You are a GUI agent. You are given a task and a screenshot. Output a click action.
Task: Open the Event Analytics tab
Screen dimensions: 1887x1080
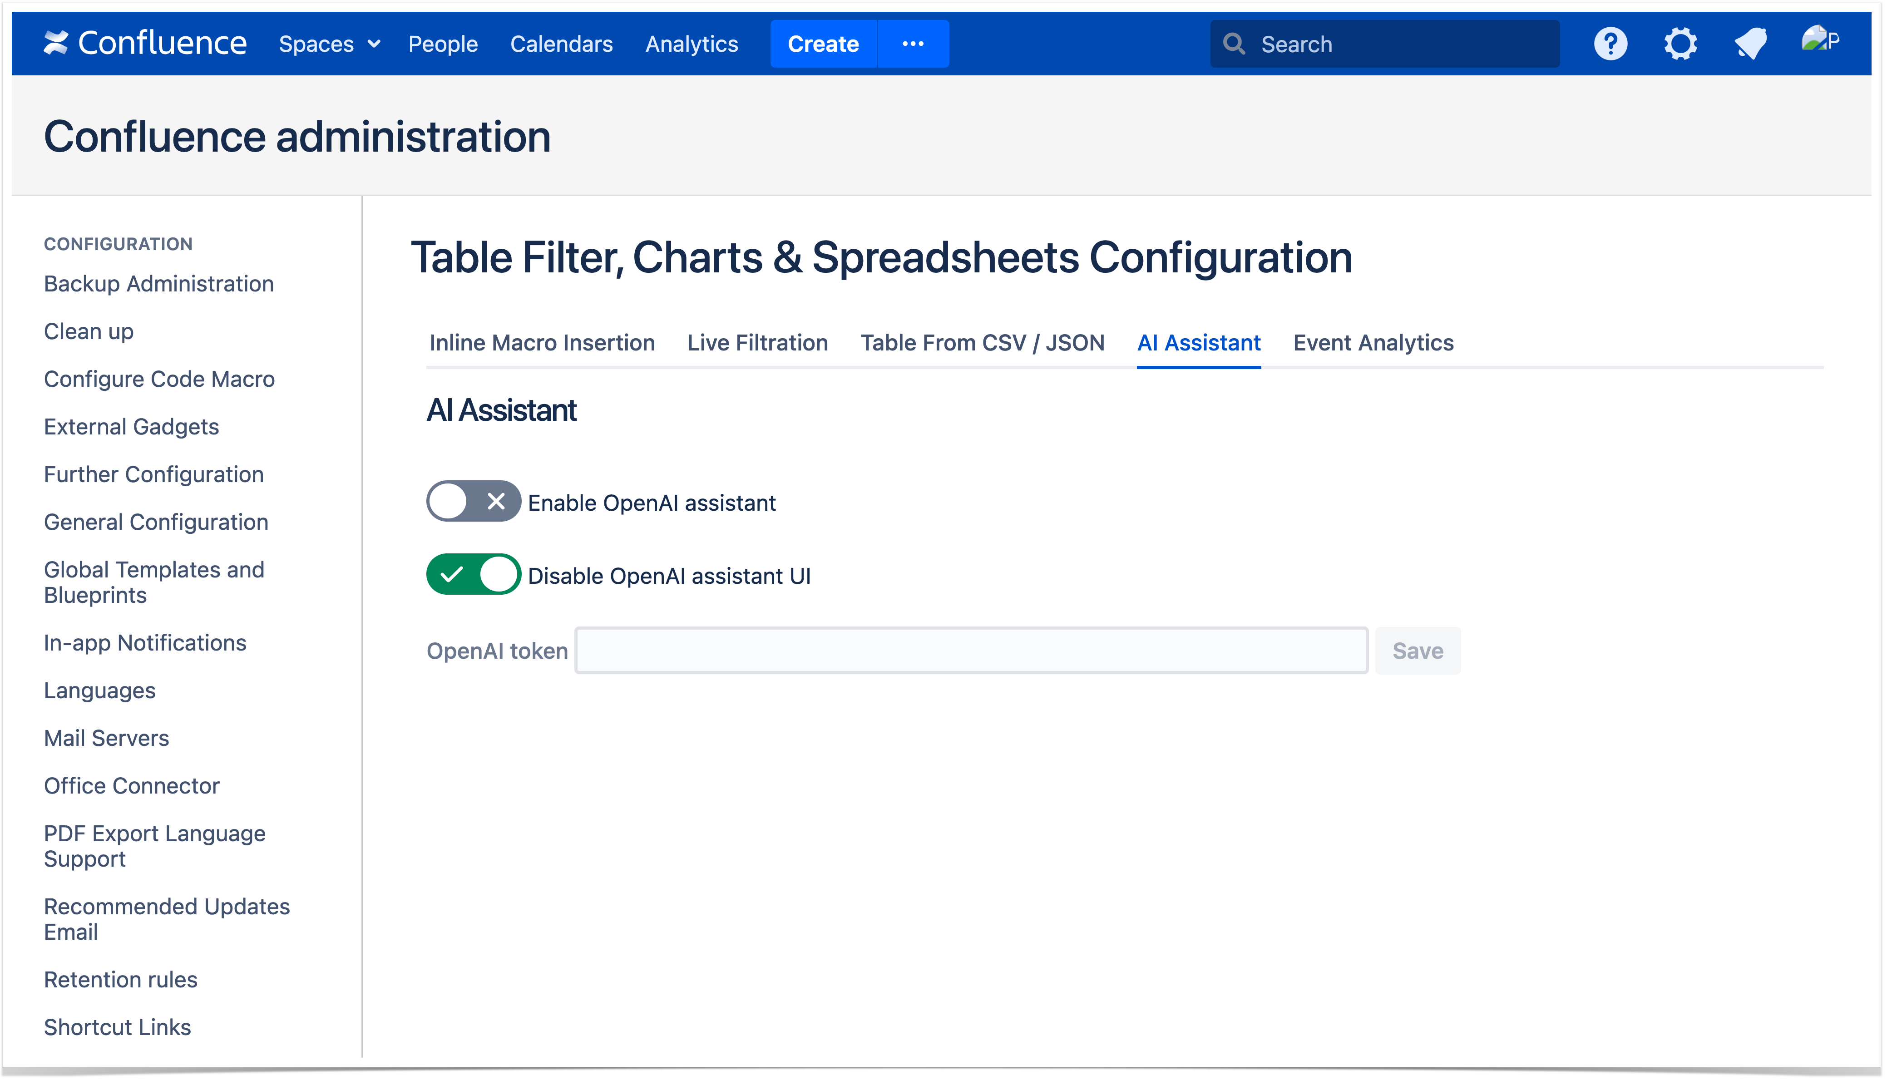[x=1373, y=343]
